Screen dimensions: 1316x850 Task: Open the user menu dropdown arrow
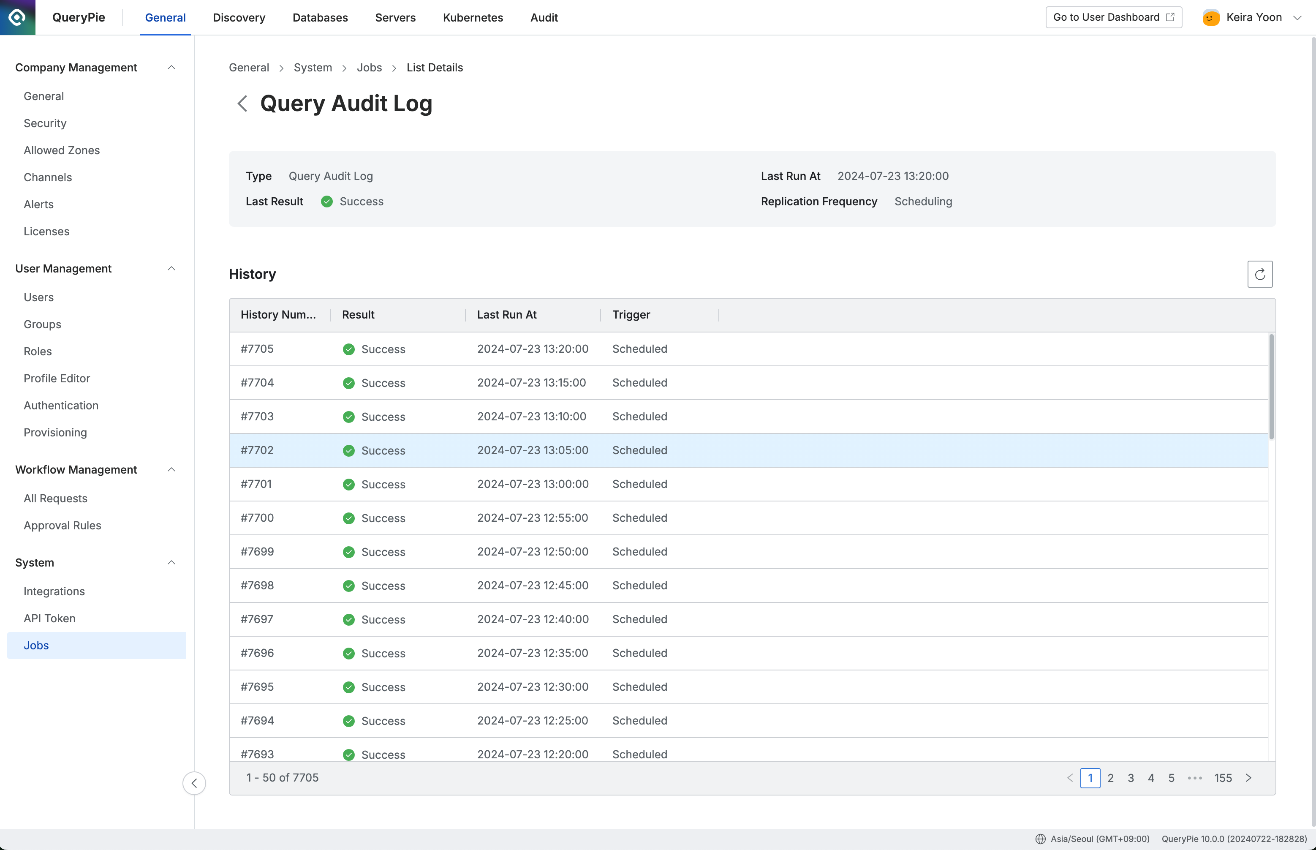coord(1297,18)
